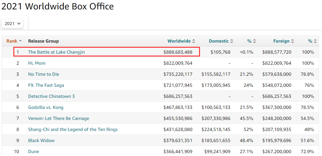Screen dimensions: 322x156
Task: Open the Hi, Mom movie link
Action: coord(37,63)
